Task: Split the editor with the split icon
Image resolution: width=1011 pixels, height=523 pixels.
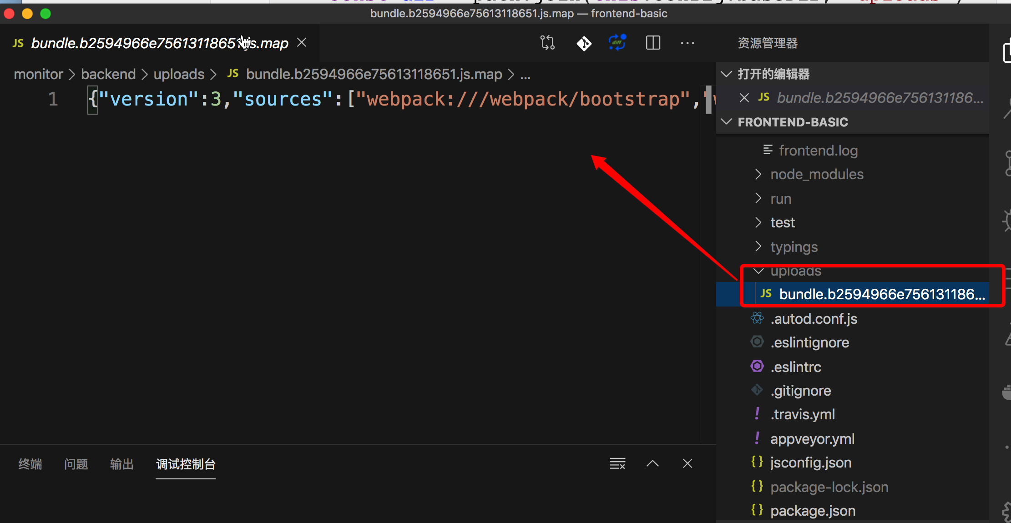Action: pyautogui.click(x=653, y=43)
